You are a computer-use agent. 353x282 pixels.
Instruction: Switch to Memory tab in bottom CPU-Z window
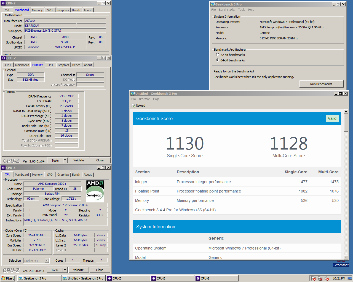click(x=37, y=175)
